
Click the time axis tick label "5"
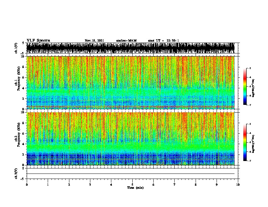pyautogui.click(x=132, y=185)
